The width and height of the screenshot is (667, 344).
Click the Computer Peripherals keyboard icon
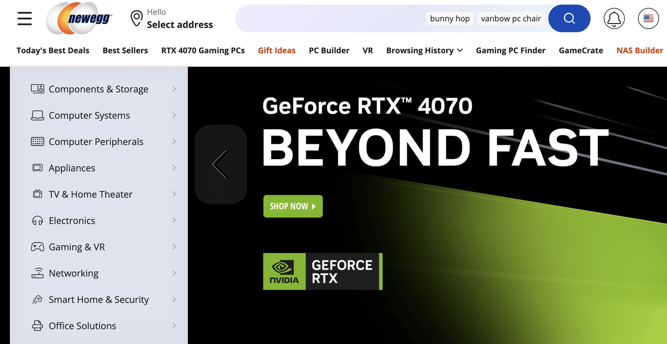(x=38, y=141)
